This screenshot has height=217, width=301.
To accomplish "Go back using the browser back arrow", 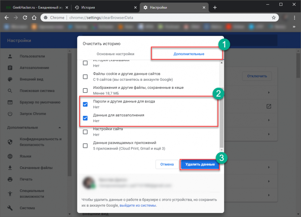I will [x=7, y=18].
